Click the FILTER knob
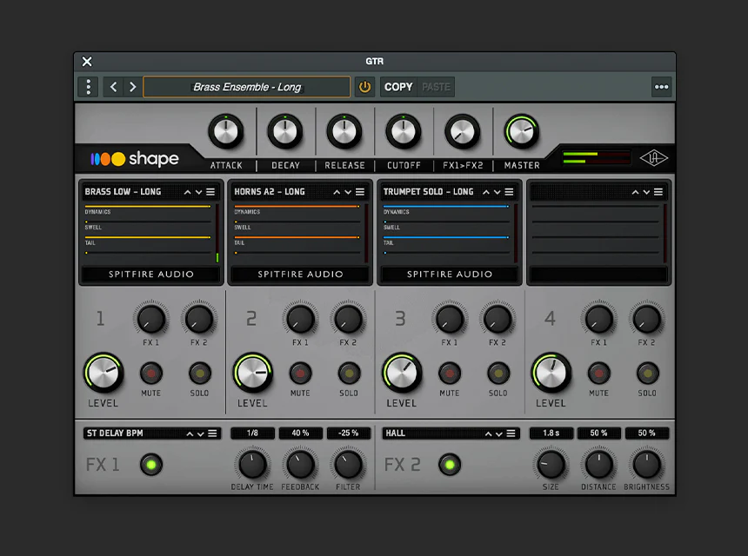Viewport: 748px width, 556px height. tap(348, 465)
